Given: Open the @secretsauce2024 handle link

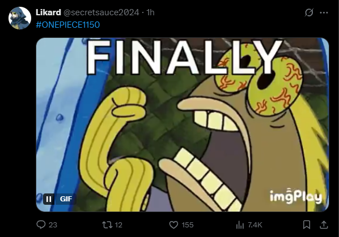Looking at the screenshot, I should [x=101, y=12].
